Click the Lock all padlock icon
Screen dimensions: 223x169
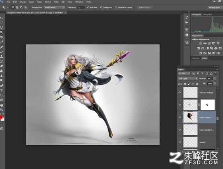[x=197, y=84]
